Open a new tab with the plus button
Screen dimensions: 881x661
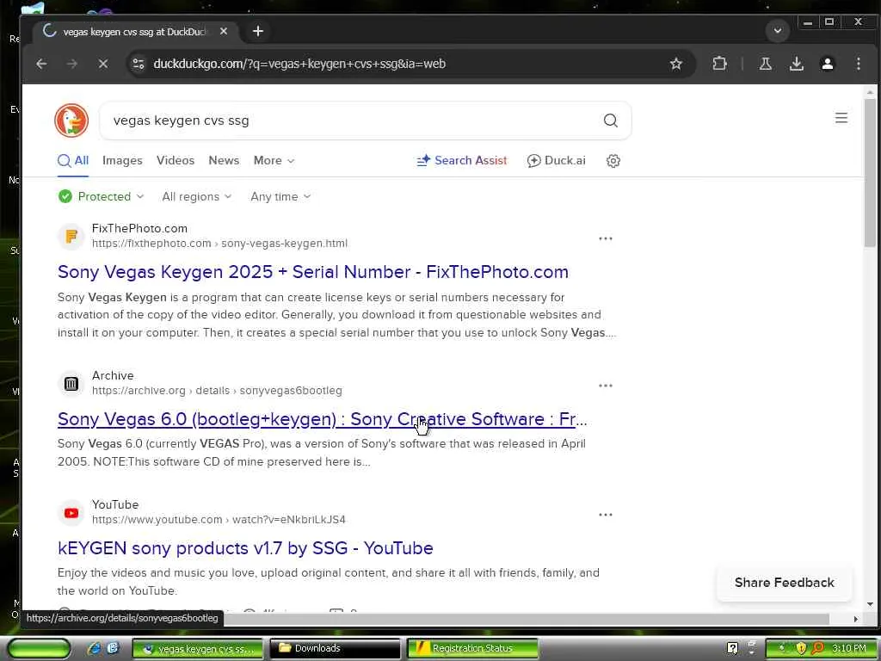(x=258, y=32)
